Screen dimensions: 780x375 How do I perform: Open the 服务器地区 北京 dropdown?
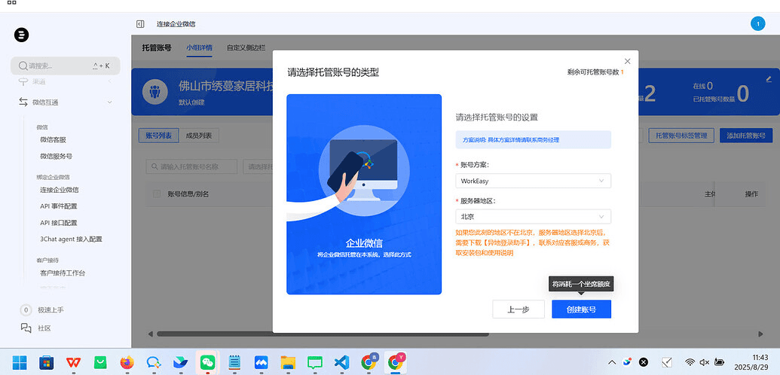coord(533,216)
